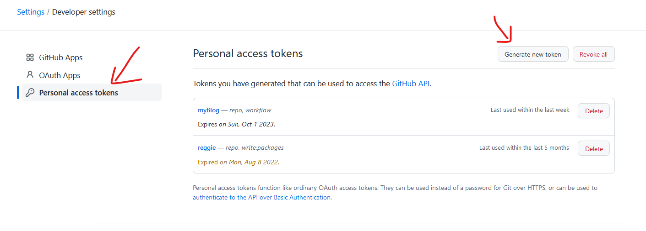Viewport: 646px width, 231px height.
Task: Click the GitHub Apps grid icon
Action: [x=30, y=58]
